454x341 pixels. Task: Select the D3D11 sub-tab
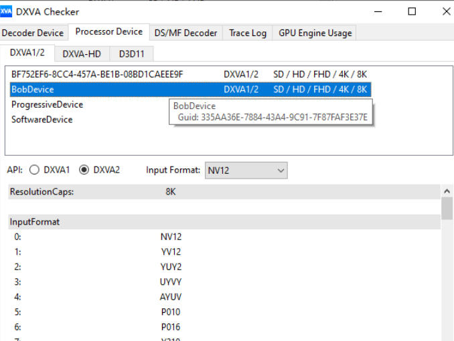132,53
